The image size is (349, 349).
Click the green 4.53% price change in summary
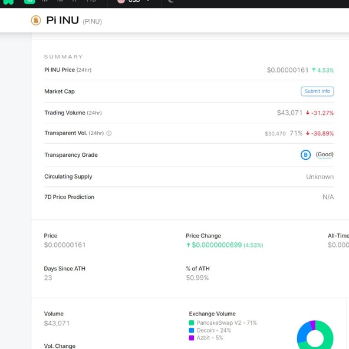point(322,70)
